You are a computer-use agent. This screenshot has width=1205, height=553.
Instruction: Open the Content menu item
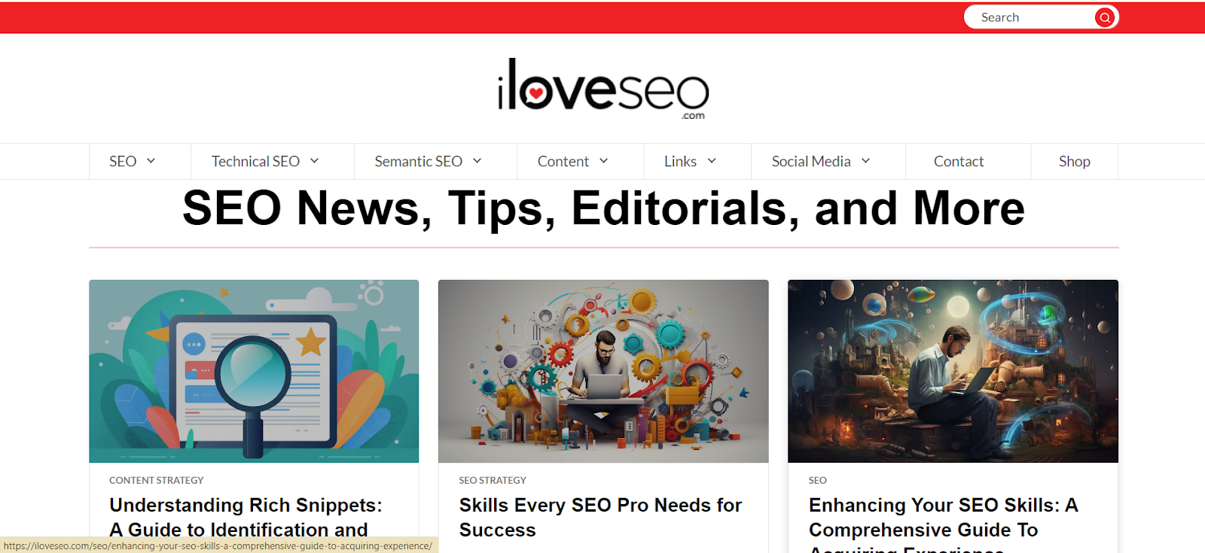[x=563, y=162]
